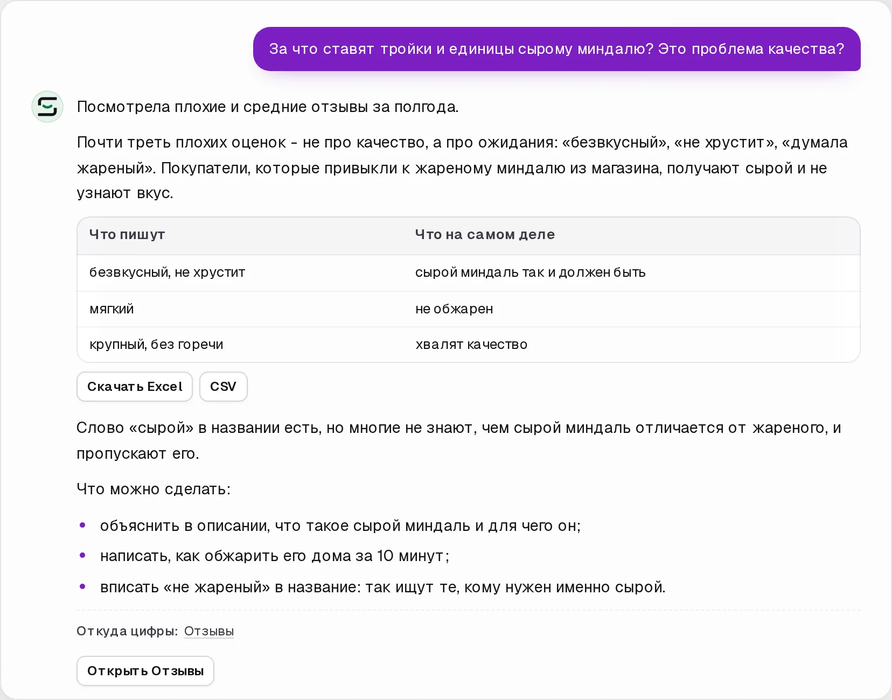This screenshot has width=892, height=700.
Task: Click the assistant avatar icon
Action: point(47,107)
